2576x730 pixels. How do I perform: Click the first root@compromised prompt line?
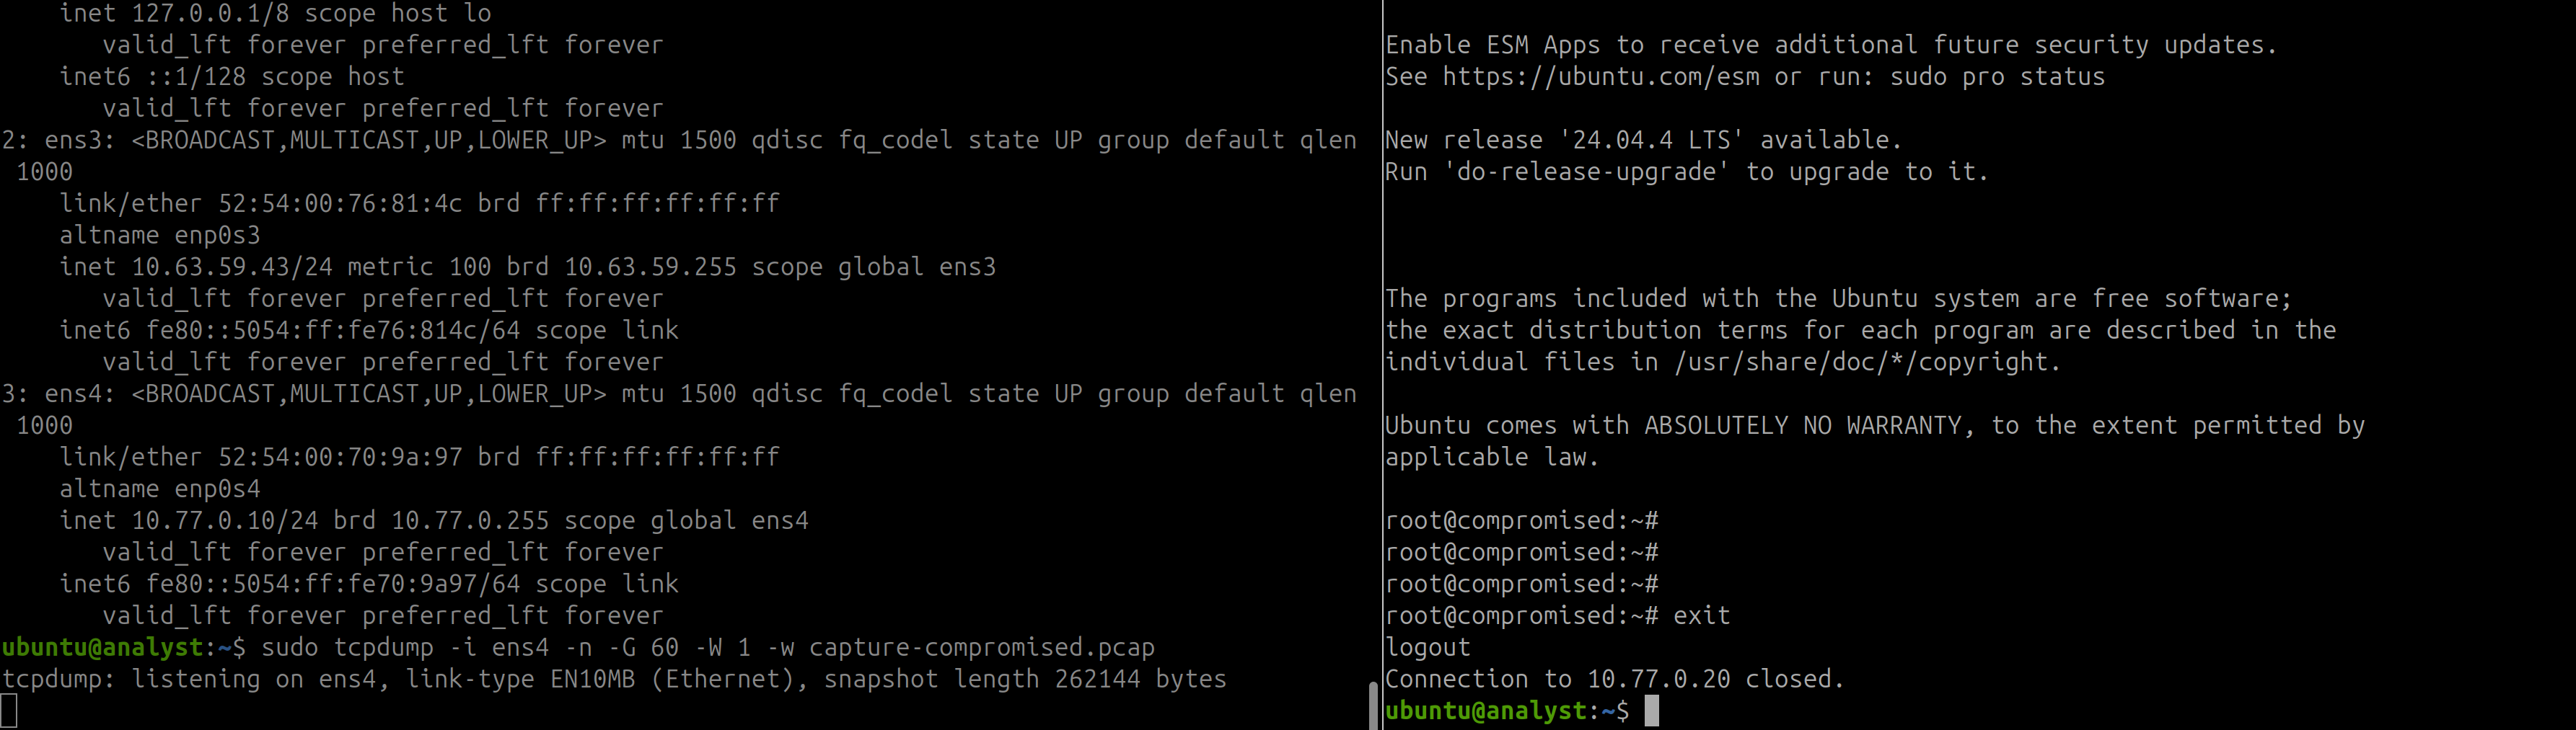[x=1522, y=520]
